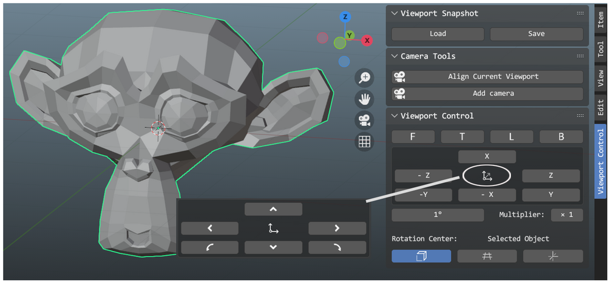
Task: Click the faded blue negative Z gizmo circle
Action: tap(344, 61)
